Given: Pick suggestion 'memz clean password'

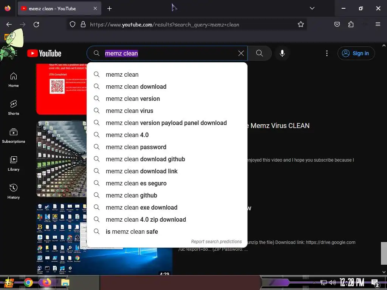Looking at the screenshot, I should coord(167,147).
